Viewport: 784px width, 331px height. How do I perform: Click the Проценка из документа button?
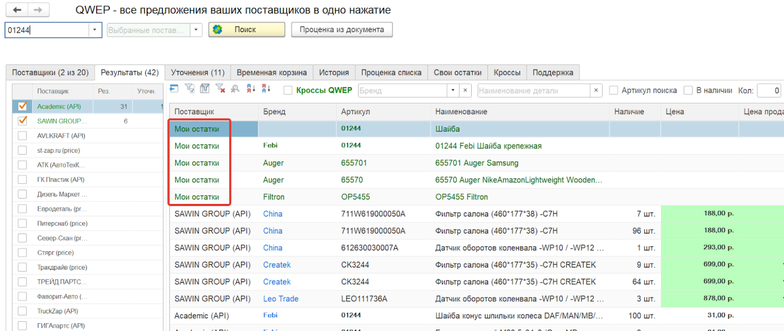341,29
